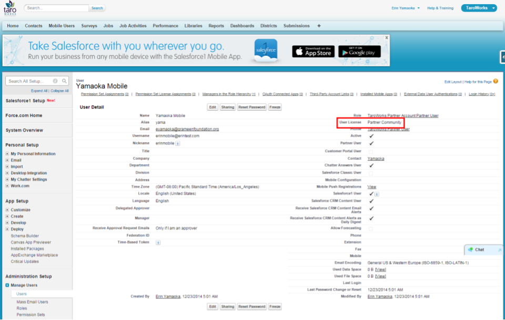Toggle the Salesforce1 User checkbox
Screen dimensions: 505x320
371,194
